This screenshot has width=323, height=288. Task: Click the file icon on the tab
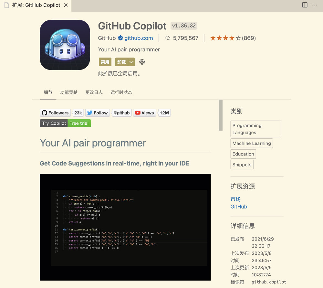[x=6, y=5]
